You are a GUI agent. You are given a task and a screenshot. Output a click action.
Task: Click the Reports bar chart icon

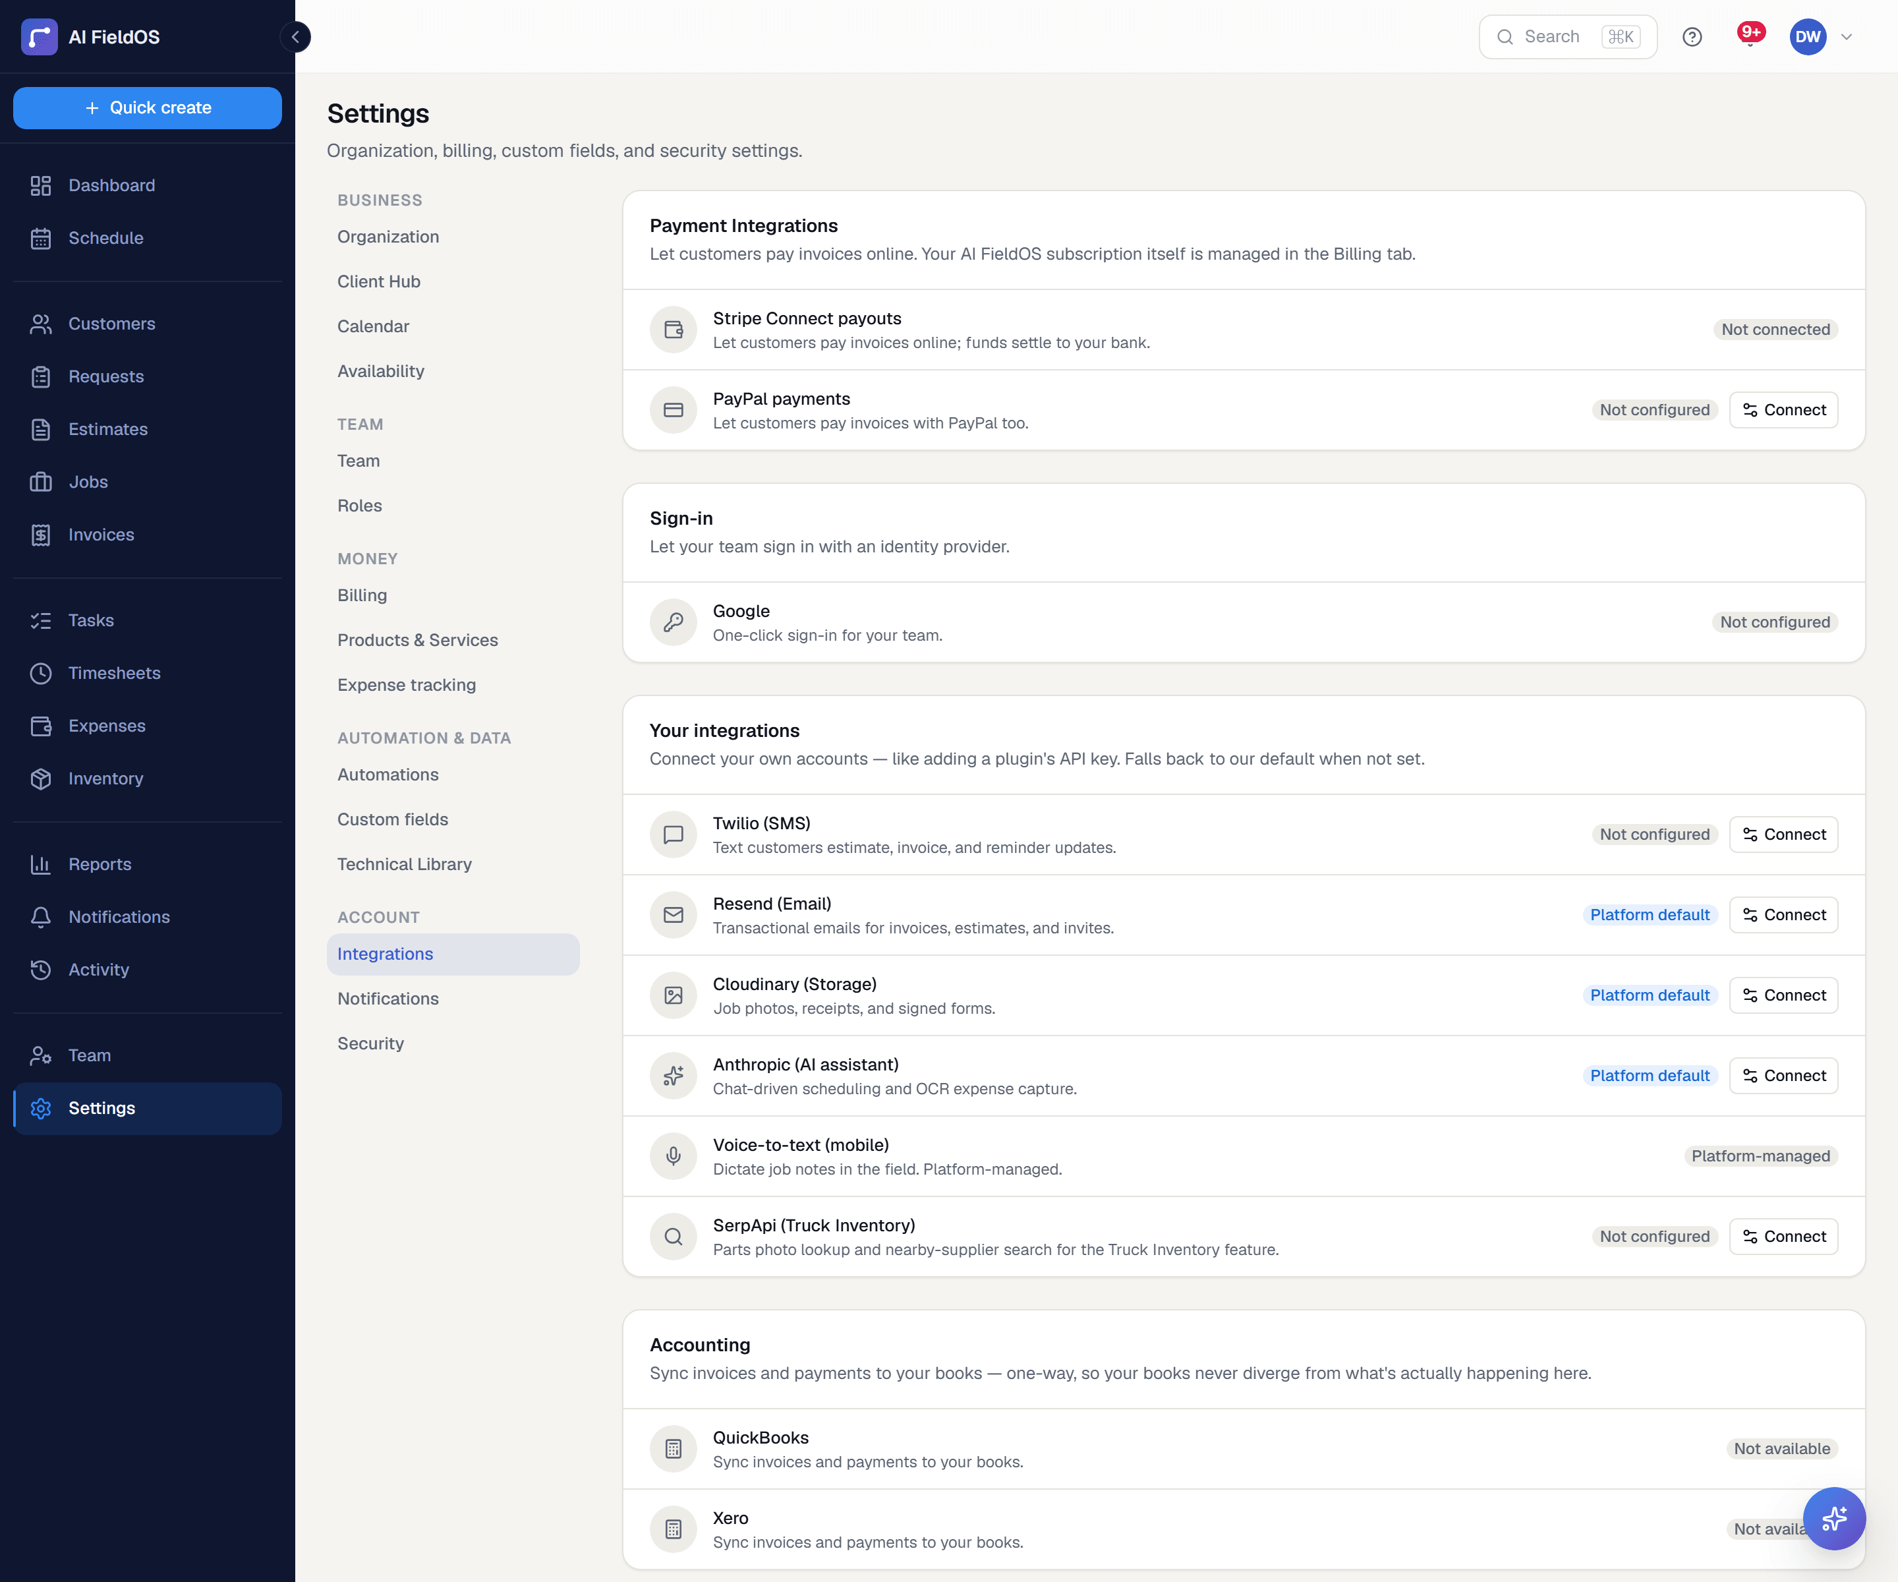tap(41, 864)
